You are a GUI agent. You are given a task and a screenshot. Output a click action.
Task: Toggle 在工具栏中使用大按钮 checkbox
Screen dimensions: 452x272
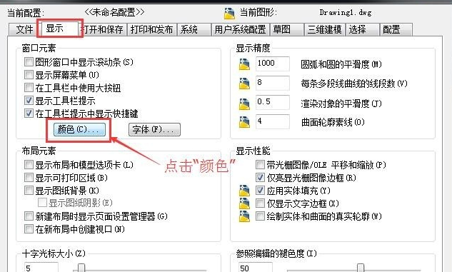tap(29, 87)
